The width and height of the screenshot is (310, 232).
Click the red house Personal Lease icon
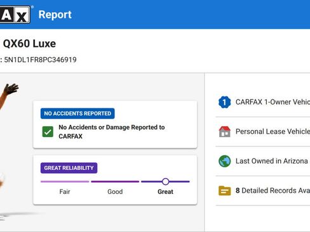click(224, 132)
